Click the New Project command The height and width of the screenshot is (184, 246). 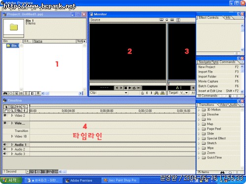point(218,67)
